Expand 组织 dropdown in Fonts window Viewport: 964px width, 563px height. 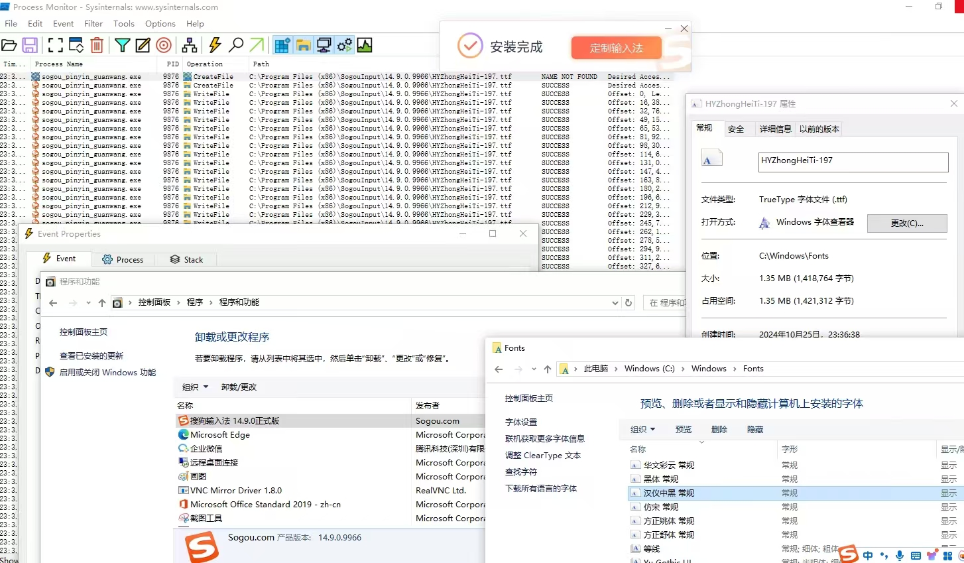[x=642, y=429]
